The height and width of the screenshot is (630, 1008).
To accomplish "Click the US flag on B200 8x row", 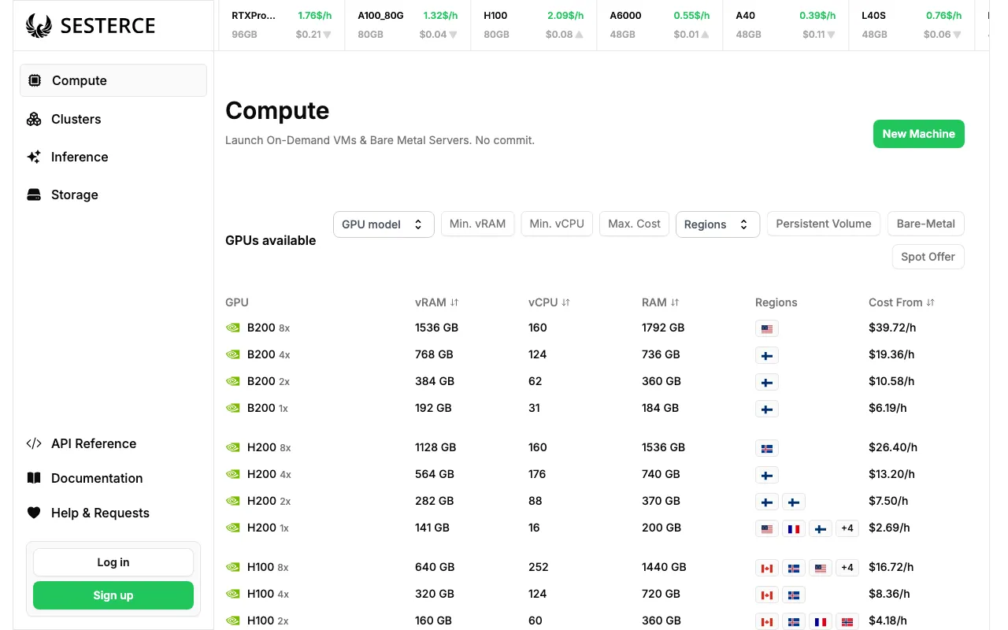I will pos(767,329).
